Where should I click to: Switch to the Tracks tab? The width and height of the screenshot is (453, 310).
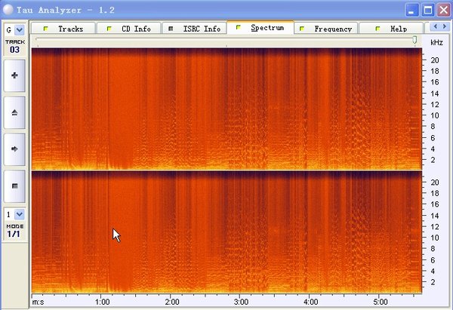tap(63, 29)
